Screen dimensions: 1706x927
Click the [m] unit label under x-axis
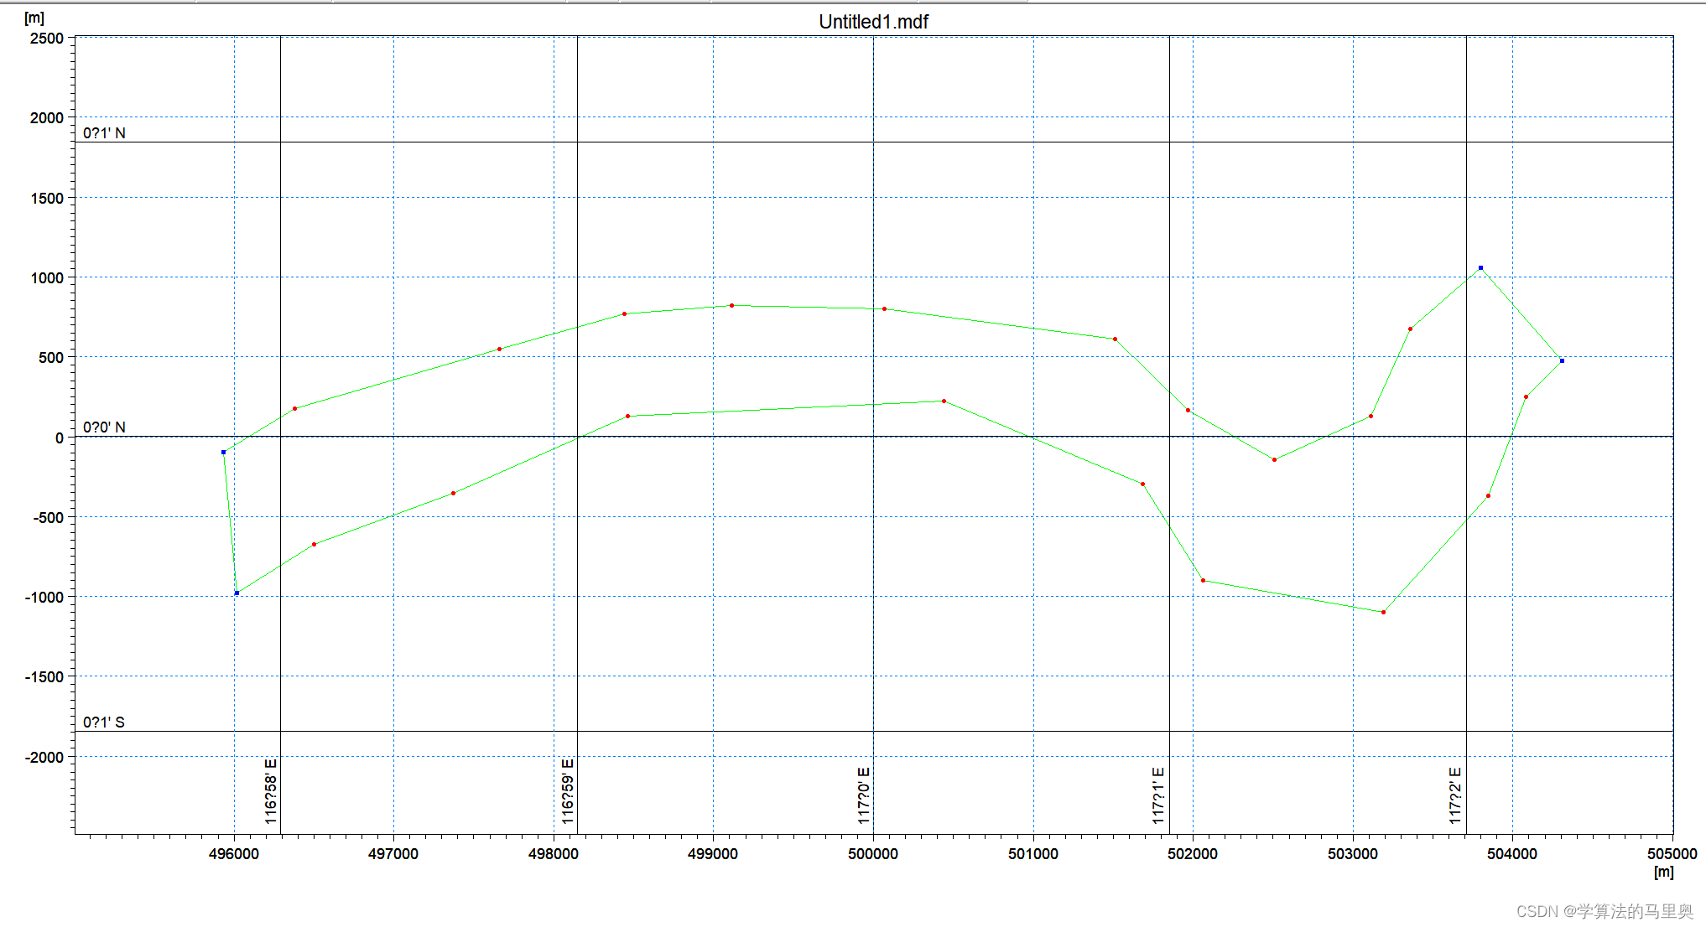point(1663,873)
